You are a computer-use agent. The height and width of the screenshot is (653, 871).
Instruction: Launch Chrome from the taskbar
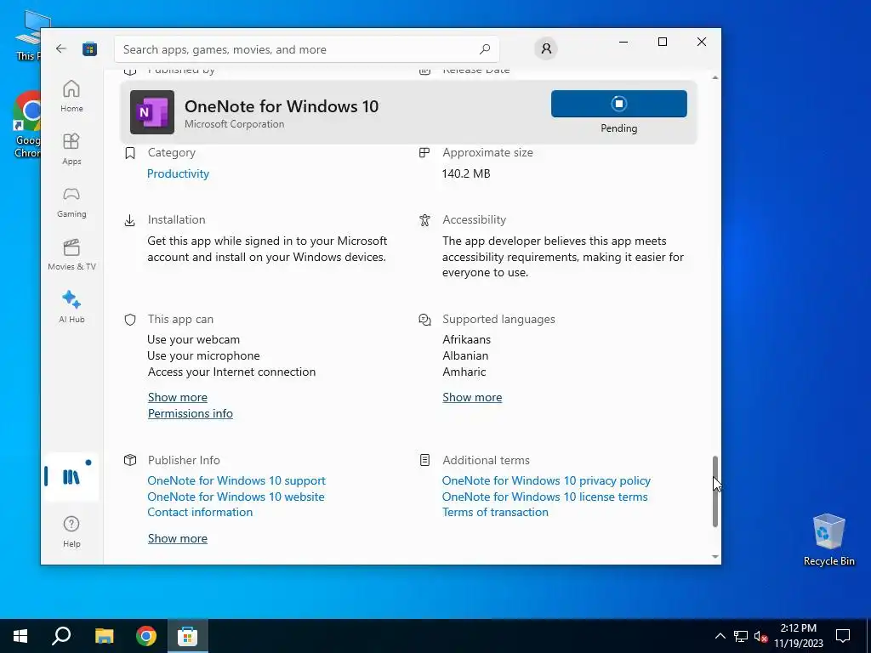pyautogui.click(x=146, y=636)
